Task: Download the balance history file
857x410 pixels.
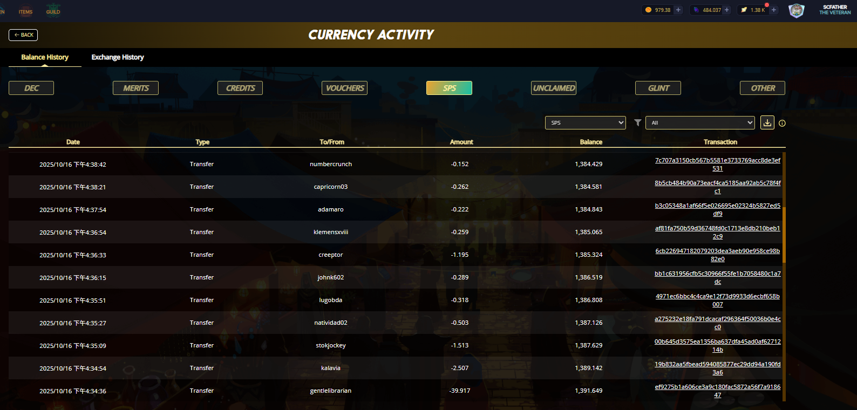Action: [x=767, y=122]
